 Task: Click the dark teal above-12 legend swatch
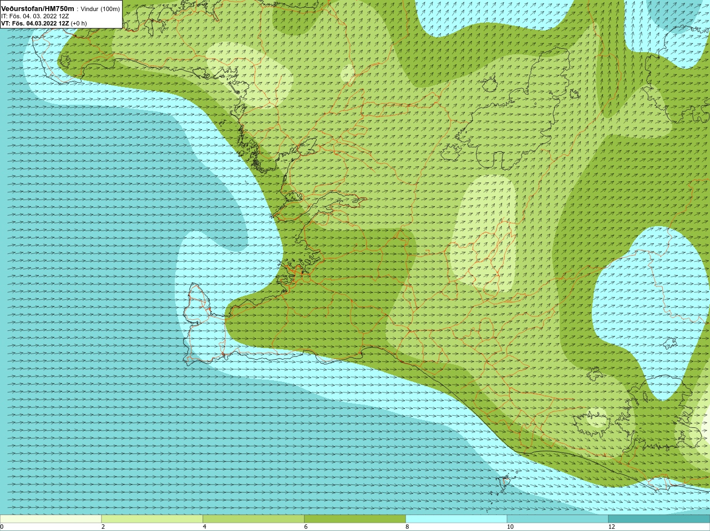pos(659,519)
